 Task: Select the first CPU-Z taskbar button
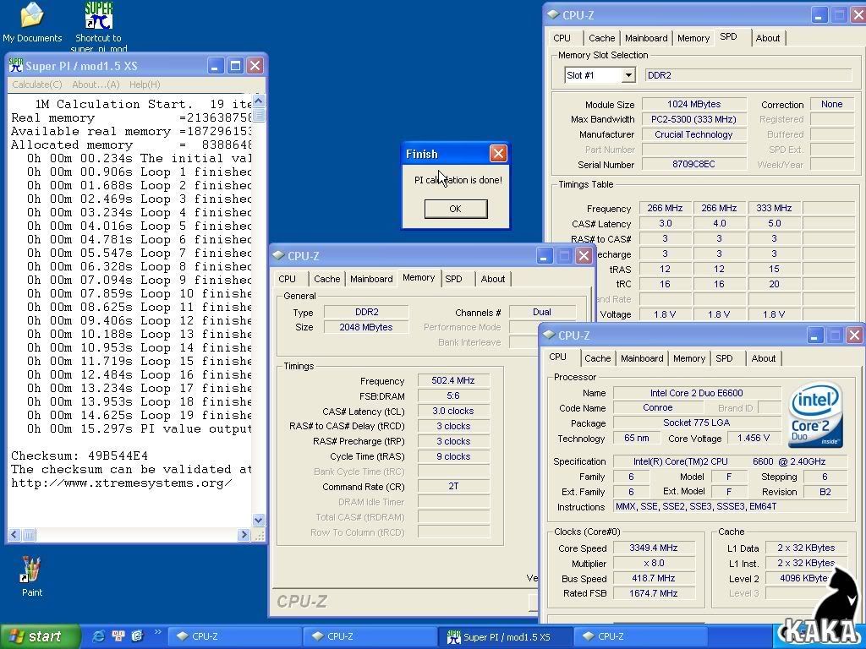coord(234,637)
